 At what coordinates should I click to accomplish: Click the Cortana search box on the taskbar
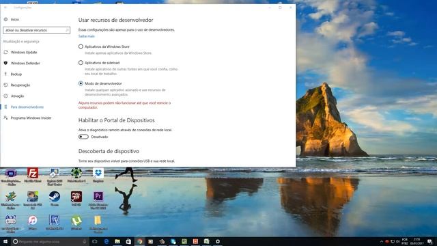click(x=50, y=241)
